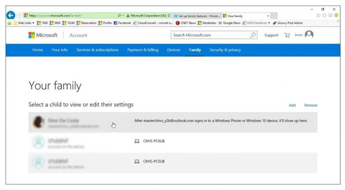
Task: Open the favorites star icon
Action: coord(324,16)
